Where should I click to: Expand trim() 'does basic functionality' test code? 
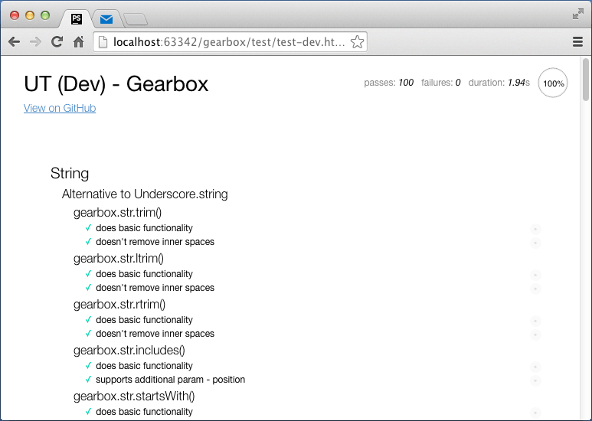tap(144, 228)
